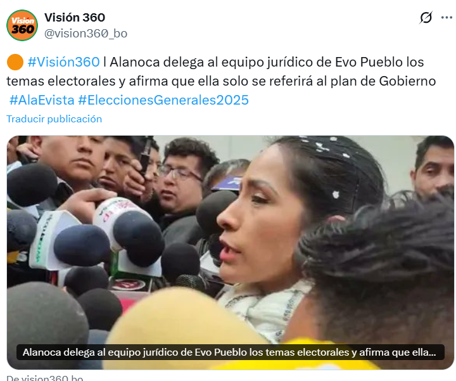This screenshot has height=381, width=456.
Task: Play the Alanoca press interview video
Action: 231,252
